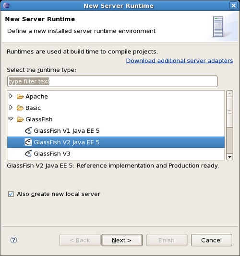This screenshot has height=256, width=240.
Task: Click the Next button
Action: pos(122,240)
